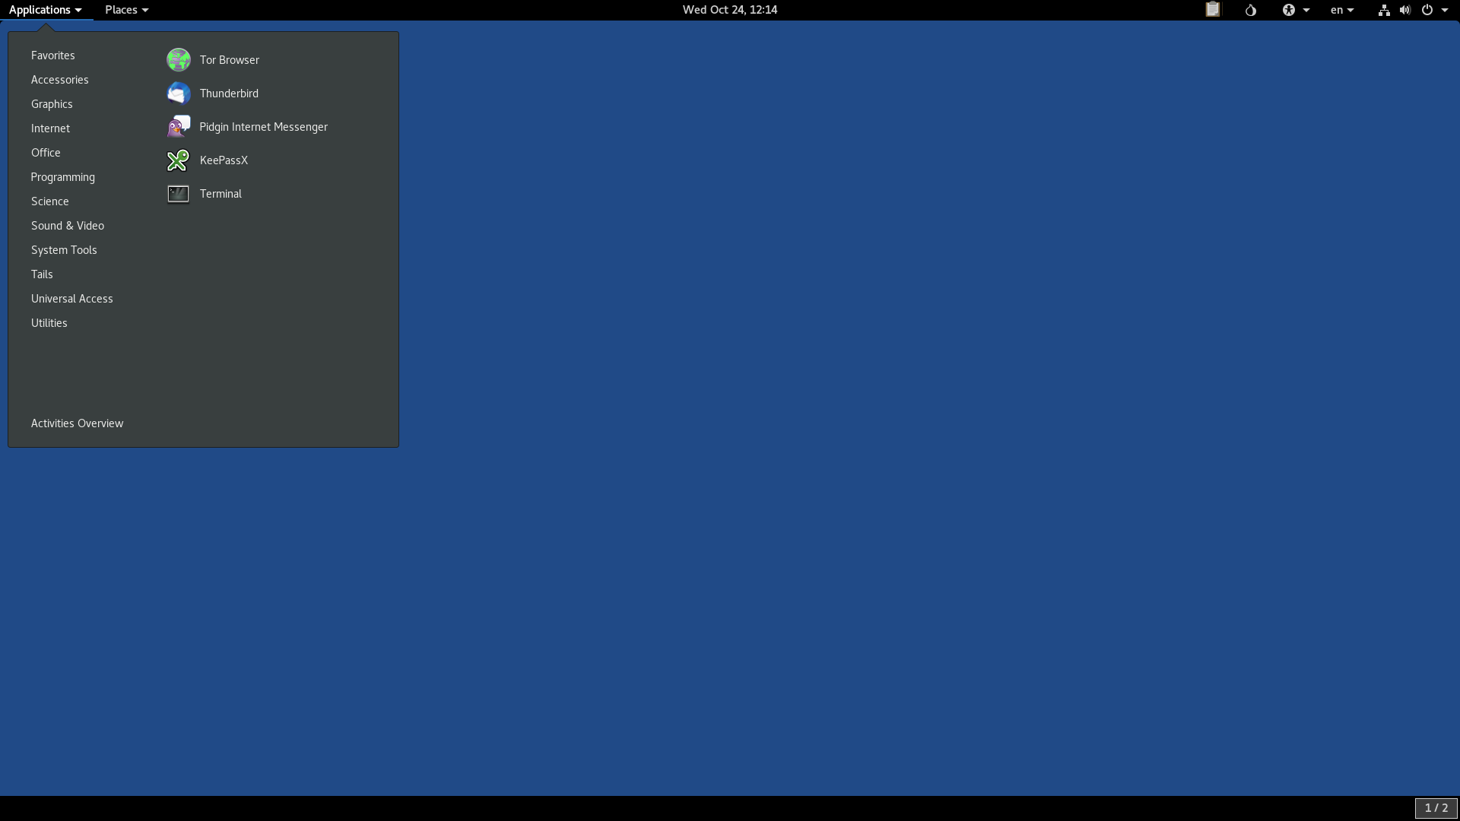The height and width of the screenshot is (821, 1460).
Task: Select Tails category in Applications
Action: pyautogui.click(x=42, y=274)
